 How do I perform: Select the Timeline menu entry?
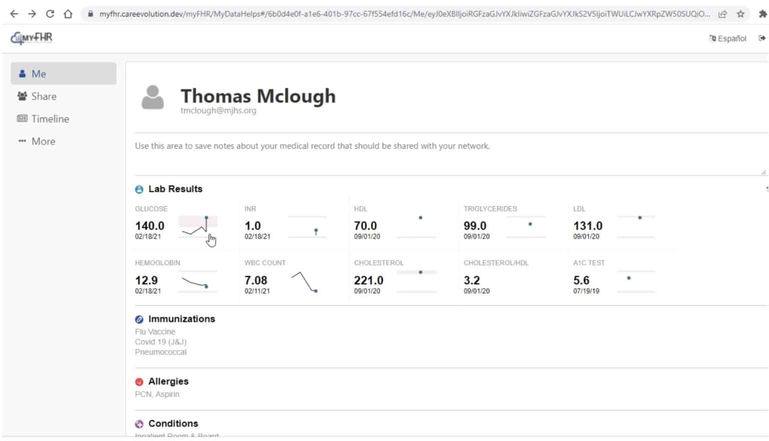(50, 119)
